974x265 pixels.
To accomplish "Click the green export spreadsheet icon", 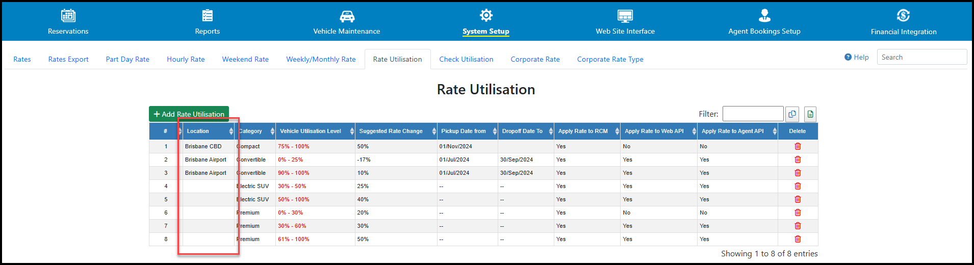I will tap(810, 114).
